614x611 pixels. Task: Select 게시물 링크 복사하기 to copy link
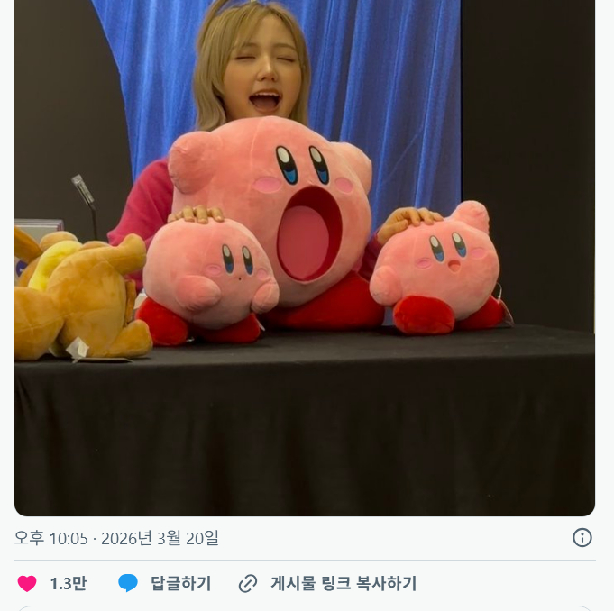(x=344, y=584)
